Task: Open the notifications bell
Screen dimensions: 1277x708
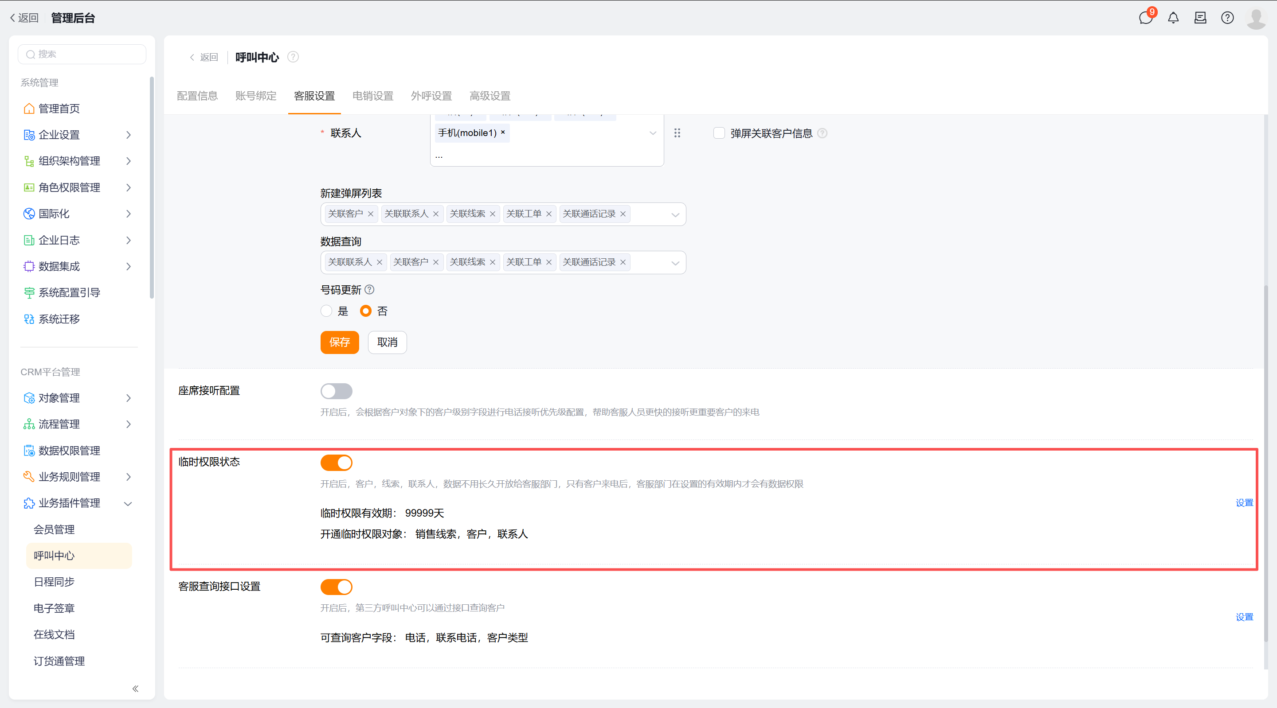Action: pyautogui.click(x=1173, y=18)
